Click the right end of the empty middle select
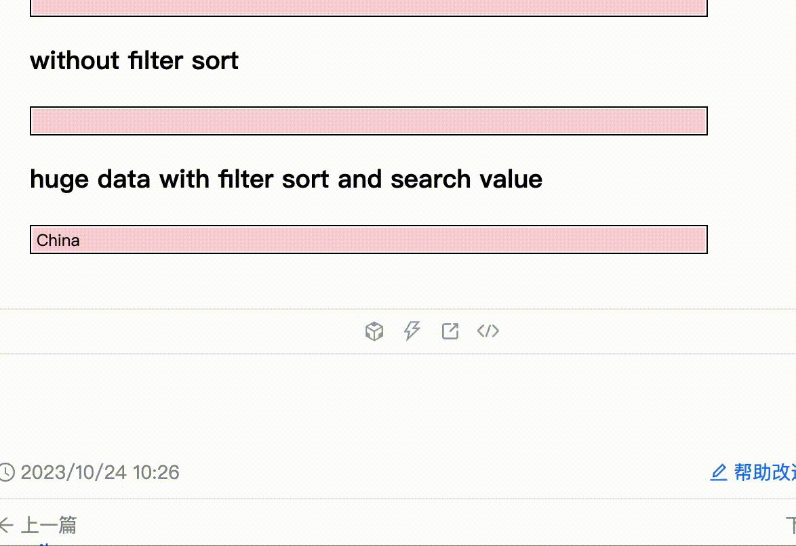This screenshot has width=796, height=546. (695, 121)
